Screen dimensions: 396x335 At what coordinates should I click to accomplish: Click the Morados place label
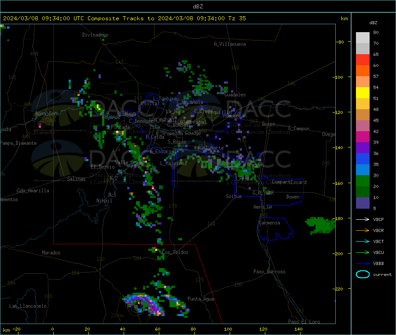tap(51, 253)
